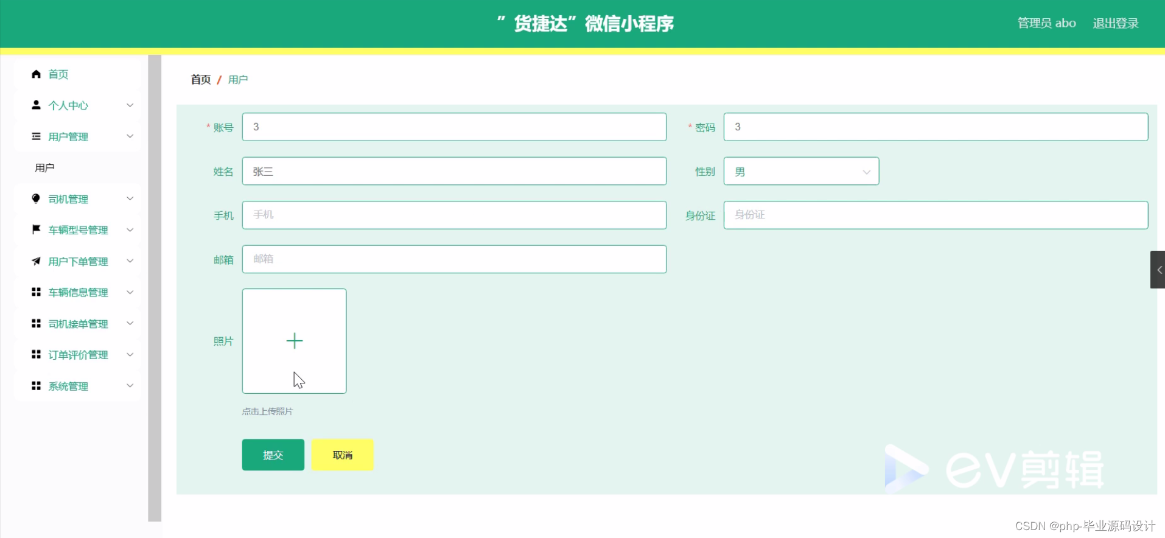This screenshot has height=538, width=1165.
Task: Expand the 车辆信息管理 chevron
Action: 130,292
